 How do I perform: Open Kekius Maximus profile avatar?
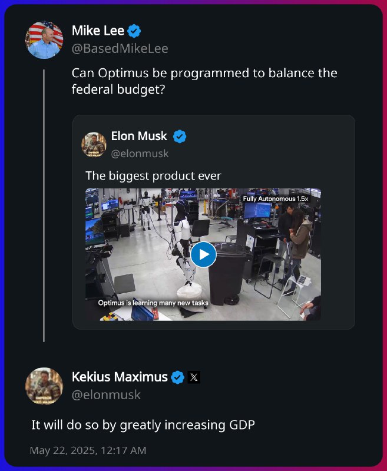44,386
